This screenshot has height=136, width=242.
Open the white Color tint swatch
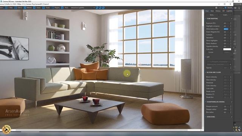click(x=227, y=49)
